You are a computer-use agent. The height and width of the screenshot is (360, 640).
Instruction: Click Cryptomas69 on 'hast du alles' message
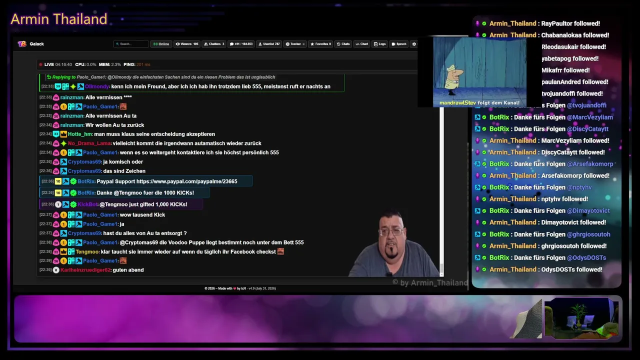pyautogui.click(x=84, y=233)
